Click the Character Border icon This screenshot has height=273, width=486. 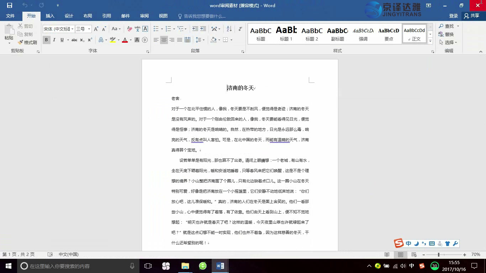145,29
